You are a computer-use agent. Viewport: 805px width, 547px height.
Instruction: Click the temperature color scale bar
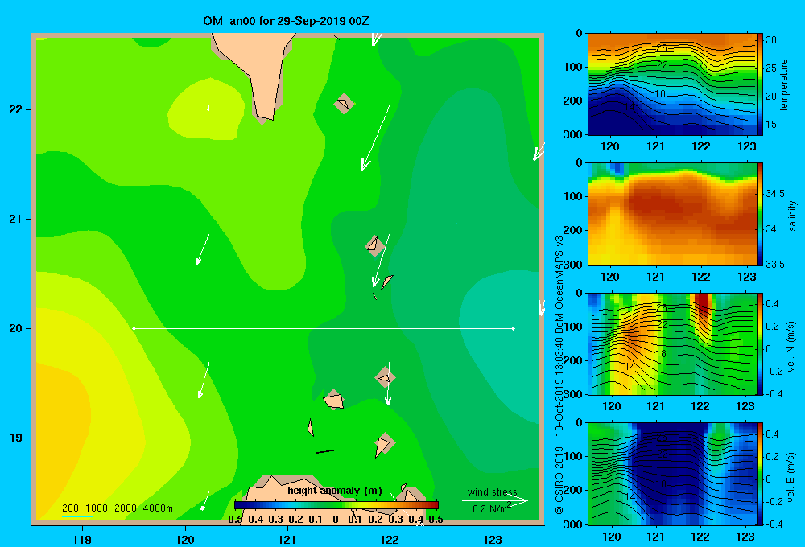(760, 84)
